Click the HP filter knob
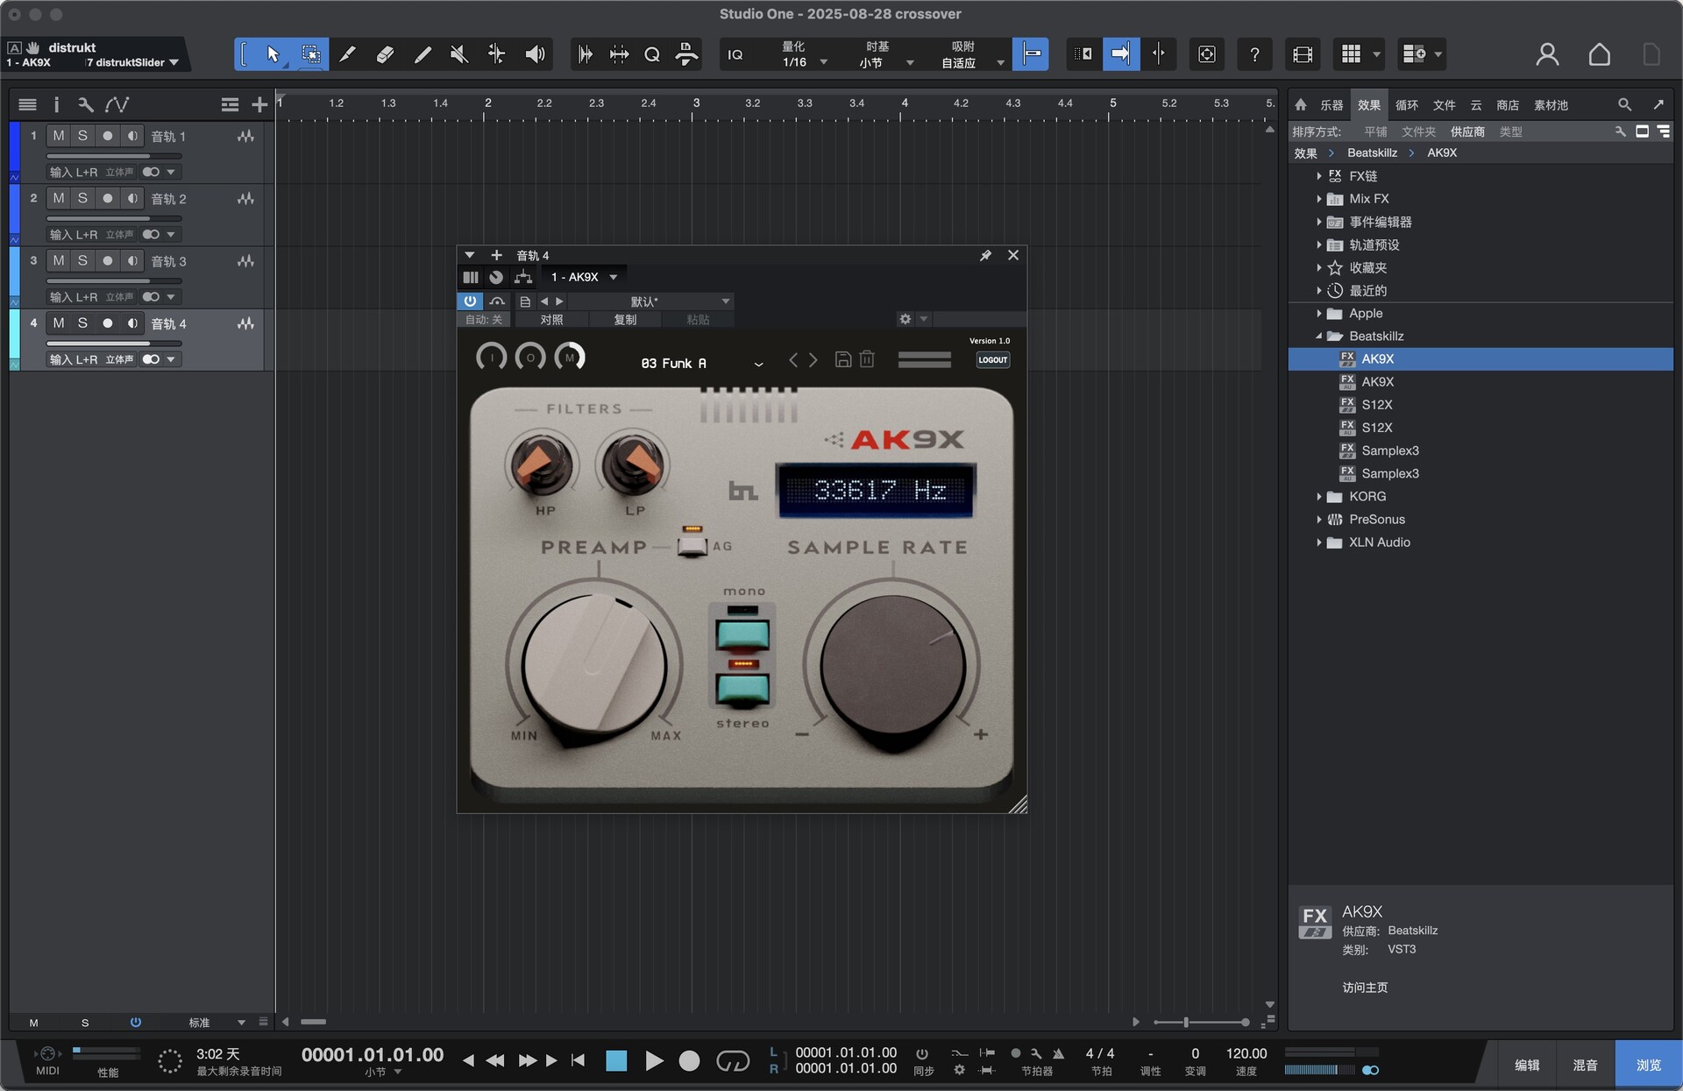Screen dimensions: 1683x1091 pos(543,464)
